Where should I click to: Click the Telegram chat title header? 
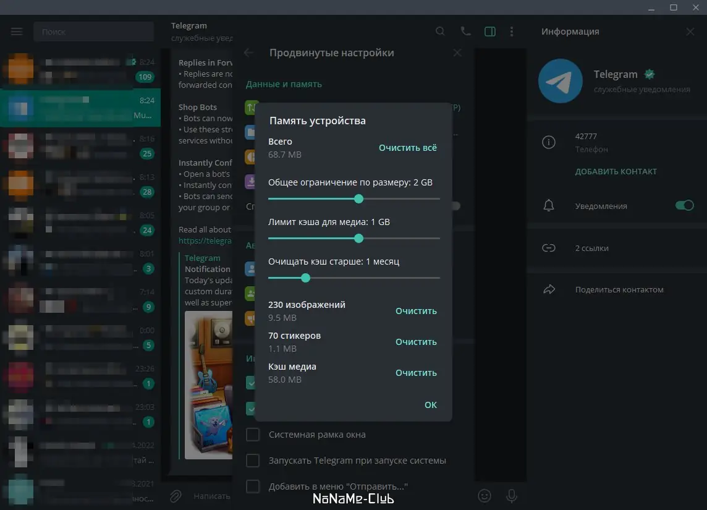[189, 26]
